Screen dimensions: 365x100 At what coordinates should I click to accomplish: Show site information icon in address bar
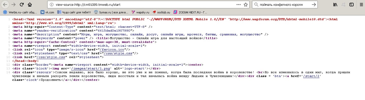(52, 5)
